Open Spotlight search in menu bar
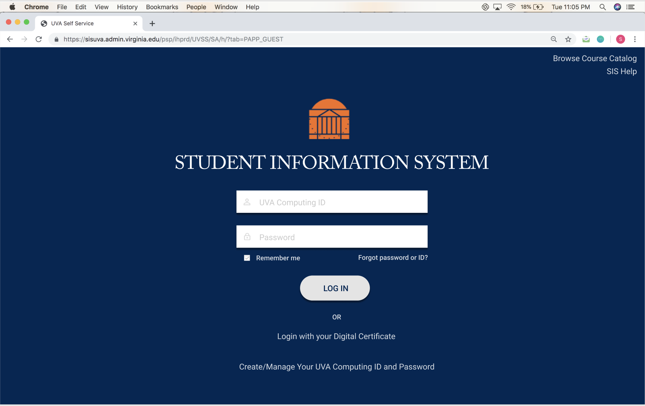The width and height of the screenshot is (645, 406). (602, 7)
